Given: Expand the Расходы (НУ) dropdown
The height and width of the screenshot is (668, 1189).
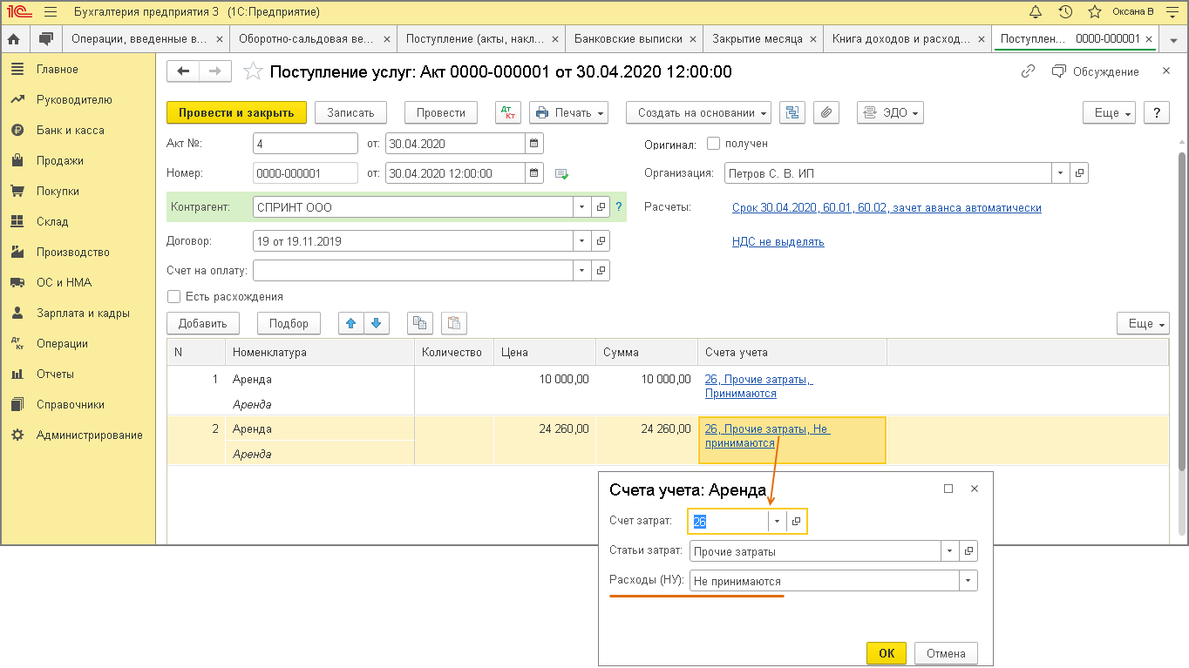Looking at the screenshot, I should pos(968,581).
